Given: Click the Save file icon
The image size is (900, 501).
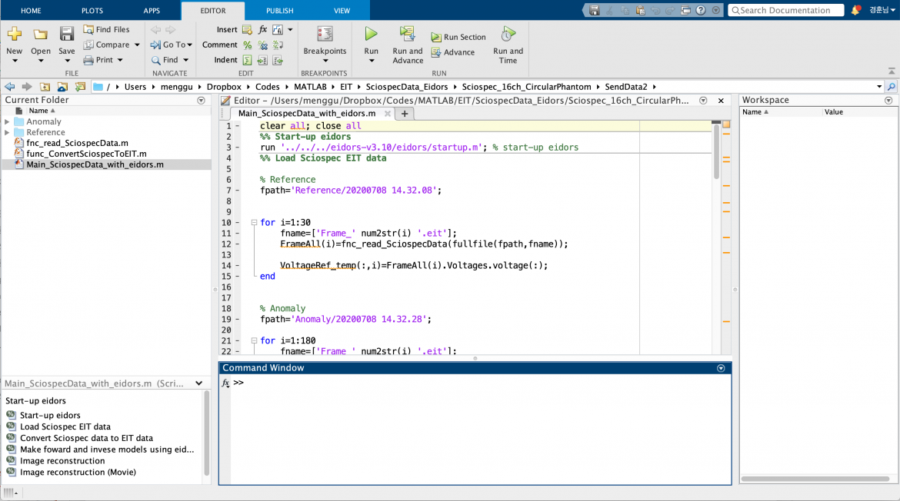Looking at the screenshot, I should pyautogui.click(x=67, y=34).
